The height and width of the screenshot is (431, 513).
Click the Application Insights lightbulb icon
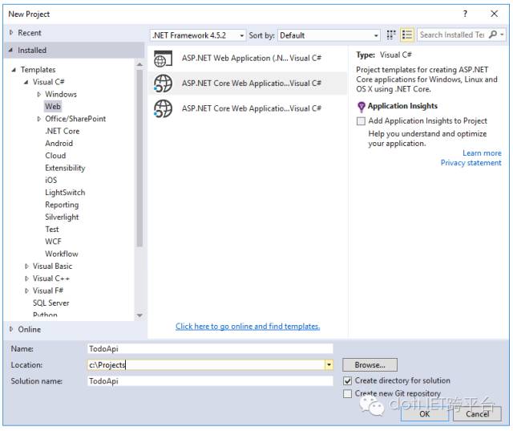[x=362, y=107]
